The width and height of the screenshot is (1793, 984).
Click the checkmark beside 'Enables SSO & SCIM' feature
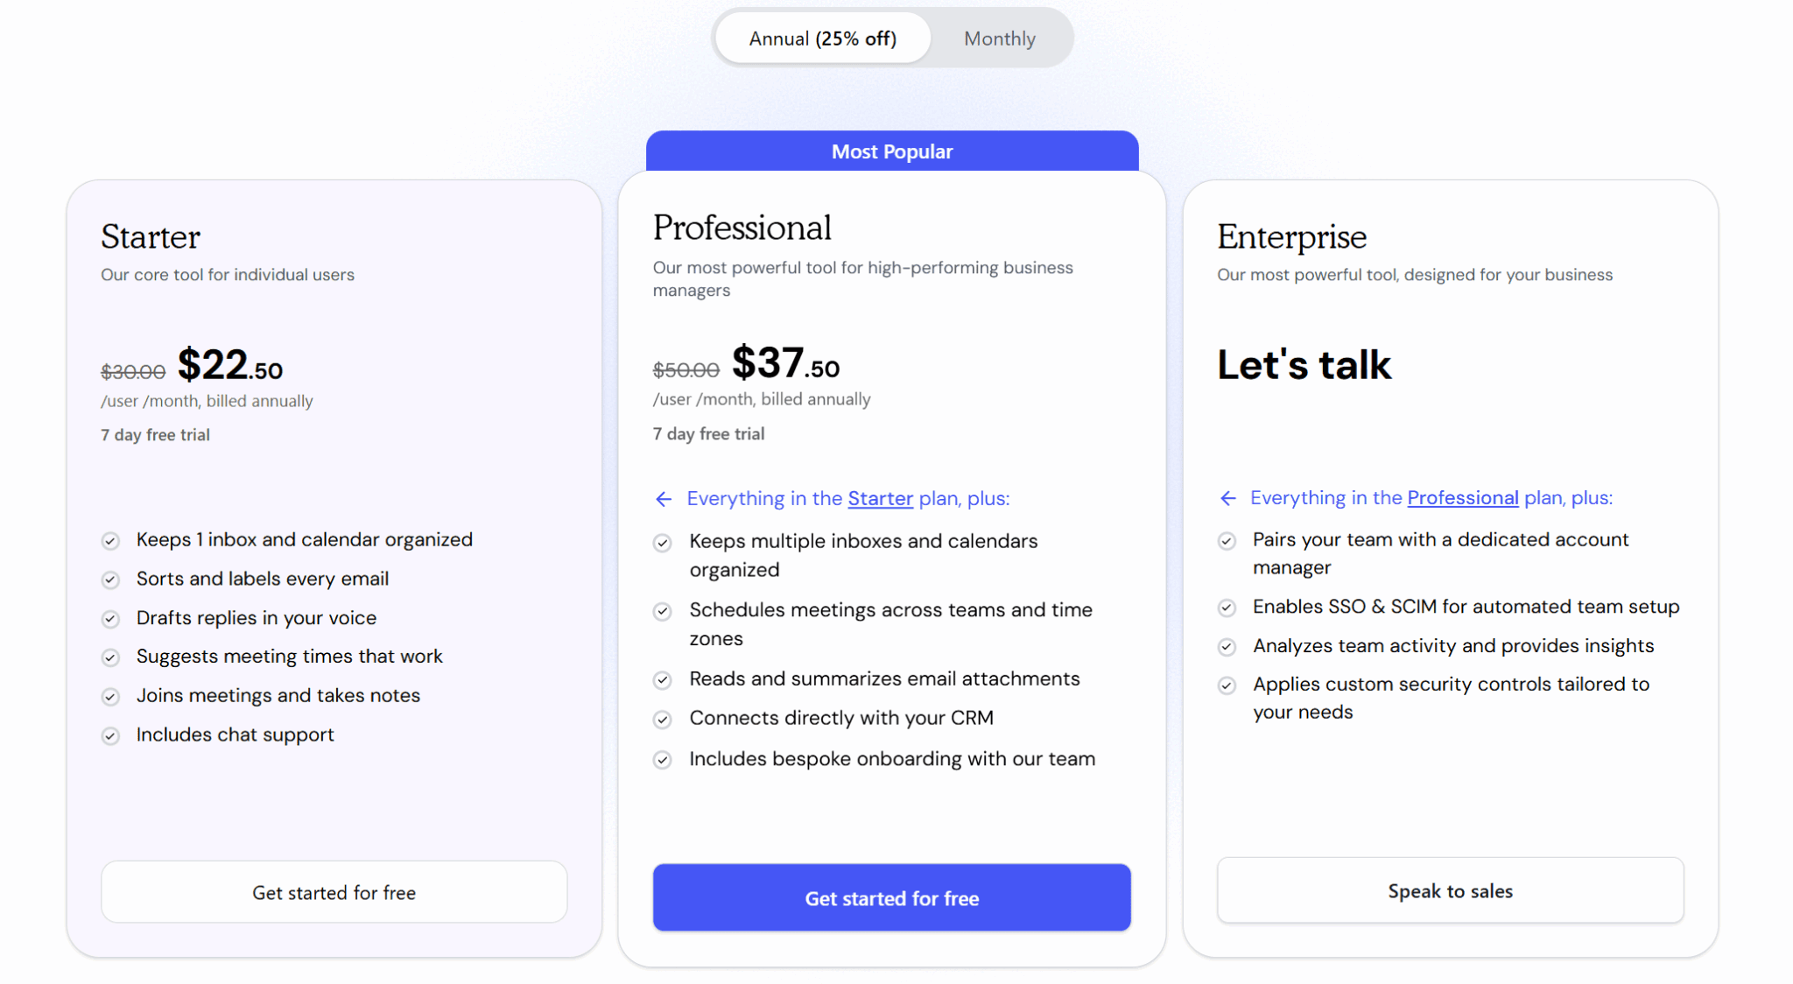pyautogui.click(x=1227, y=608)
